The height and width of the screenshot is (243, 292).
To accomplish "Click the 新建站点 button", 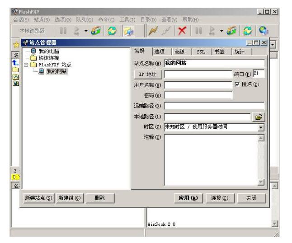I will click(38, 198).
